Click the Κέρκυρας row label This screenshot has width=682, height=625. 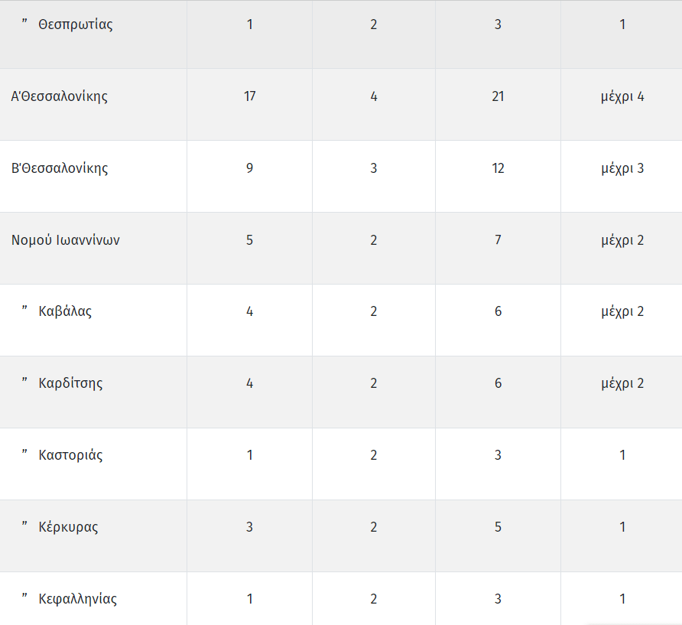pos(68,527)
